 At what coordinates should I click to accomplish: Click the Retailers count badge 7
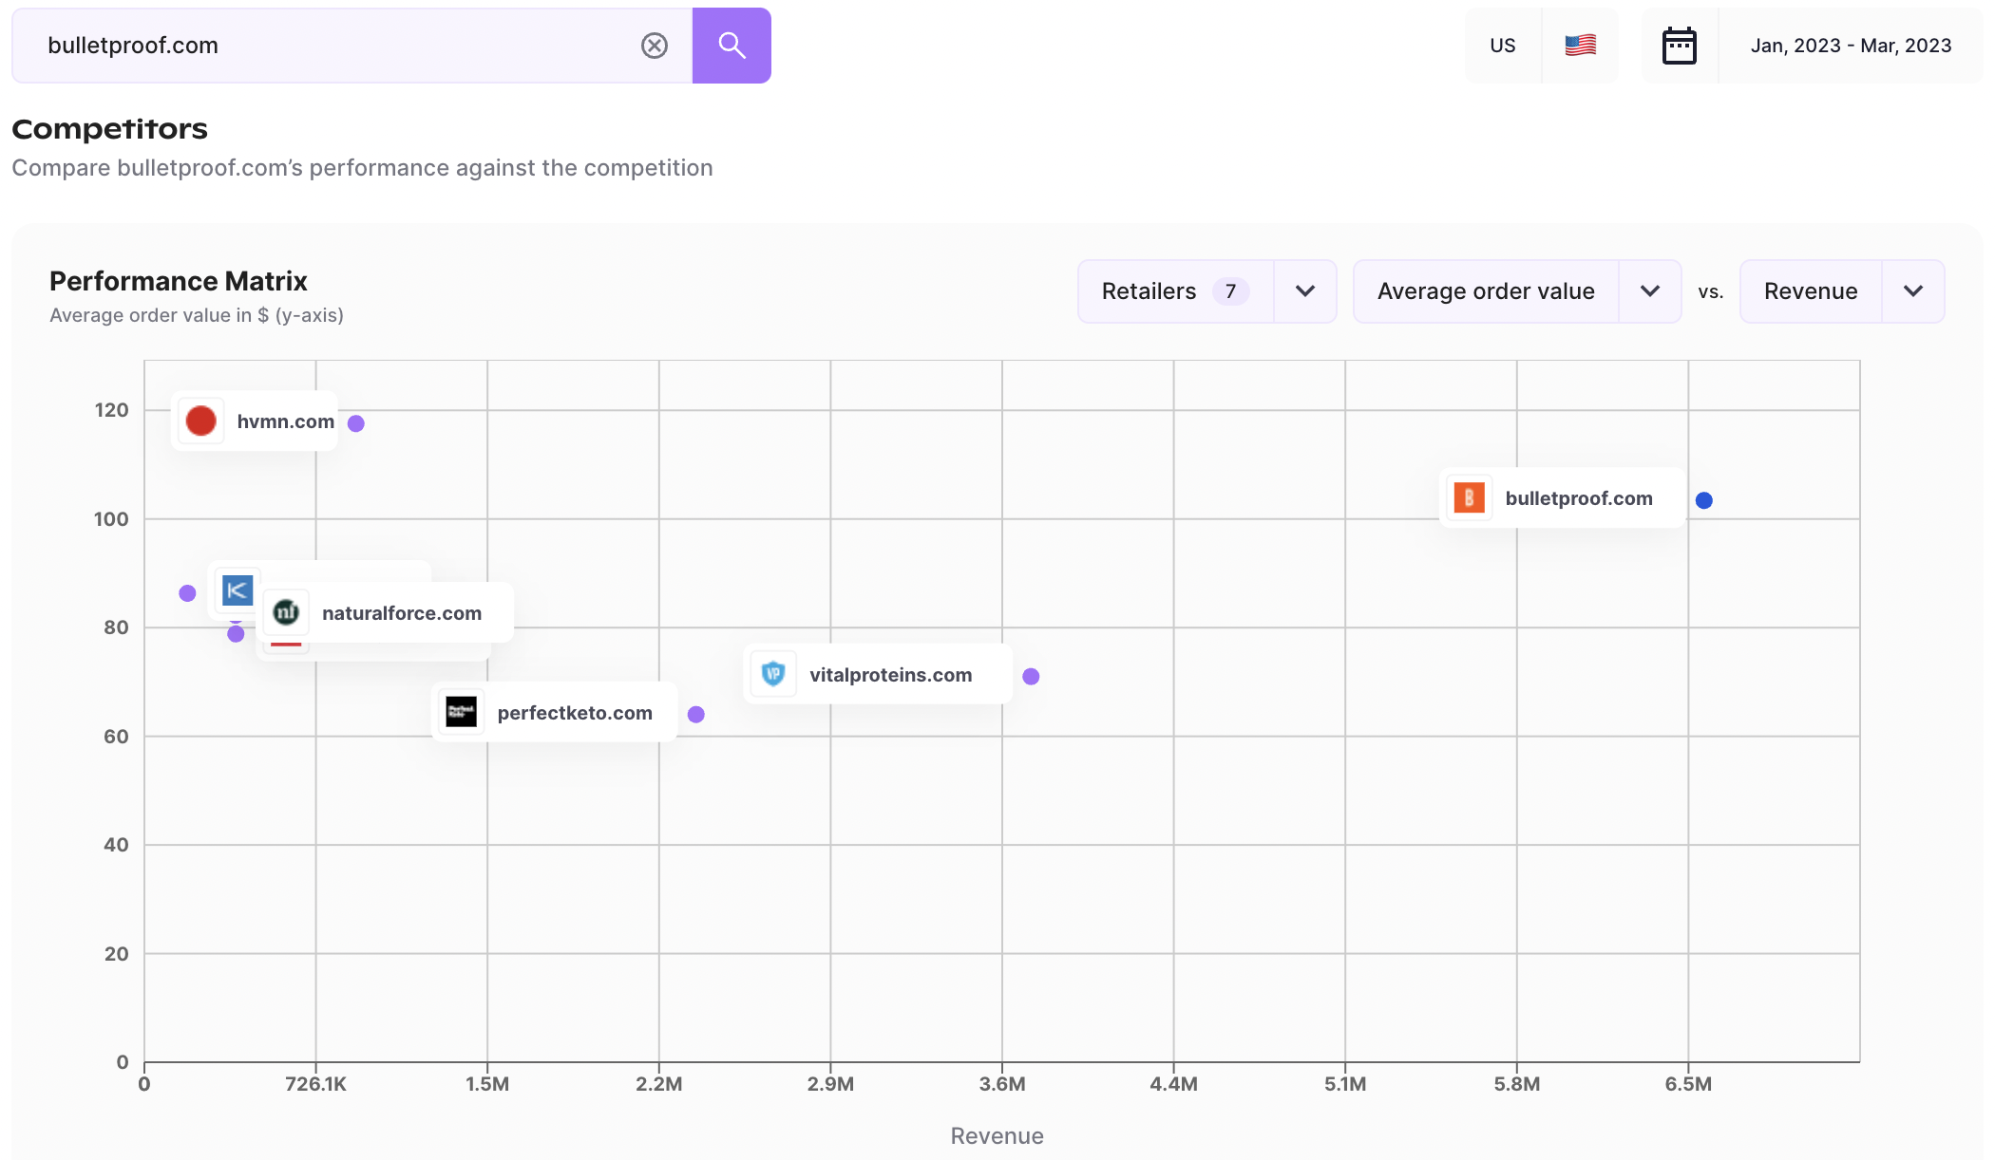pos(1230,291)
